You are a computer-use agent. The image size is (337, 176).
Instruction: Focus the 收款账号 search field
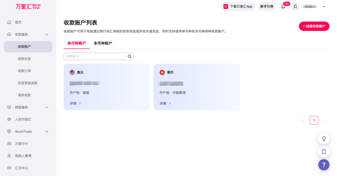[x=99, y=56]
